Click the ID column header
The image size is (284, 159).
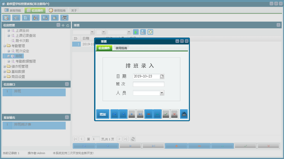[x=76, y=39]
